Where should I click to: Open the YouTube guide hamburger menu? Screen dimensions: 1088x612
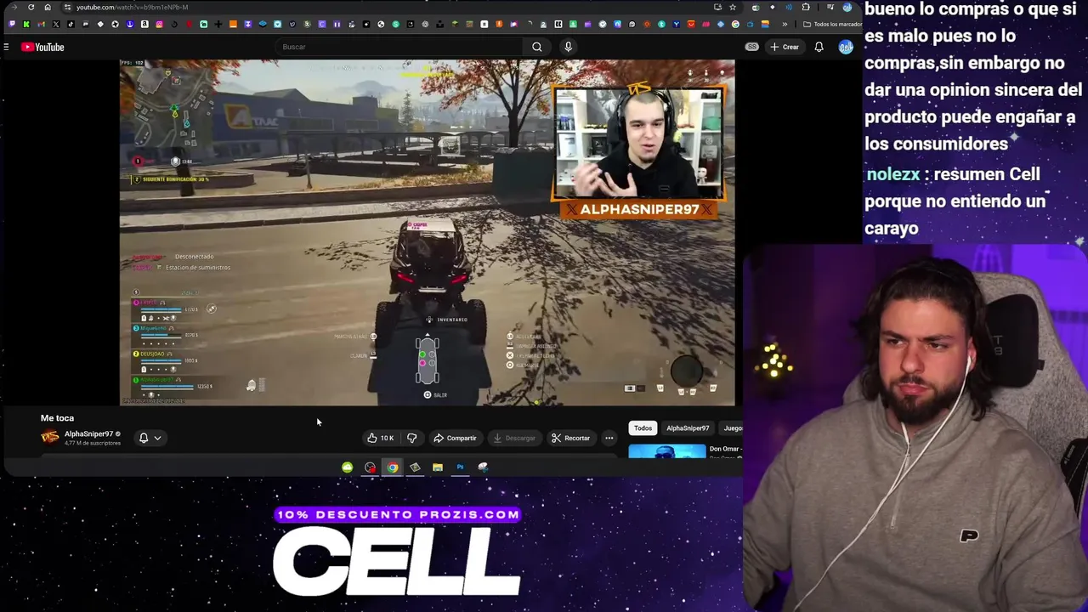pos(6,47)
